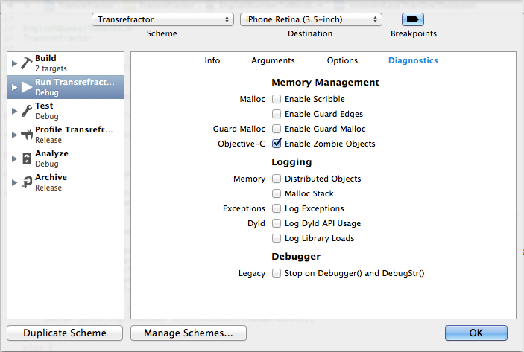Switch to the Info tab
Screen dimensions: 524x352
click(x=212, y=60)
